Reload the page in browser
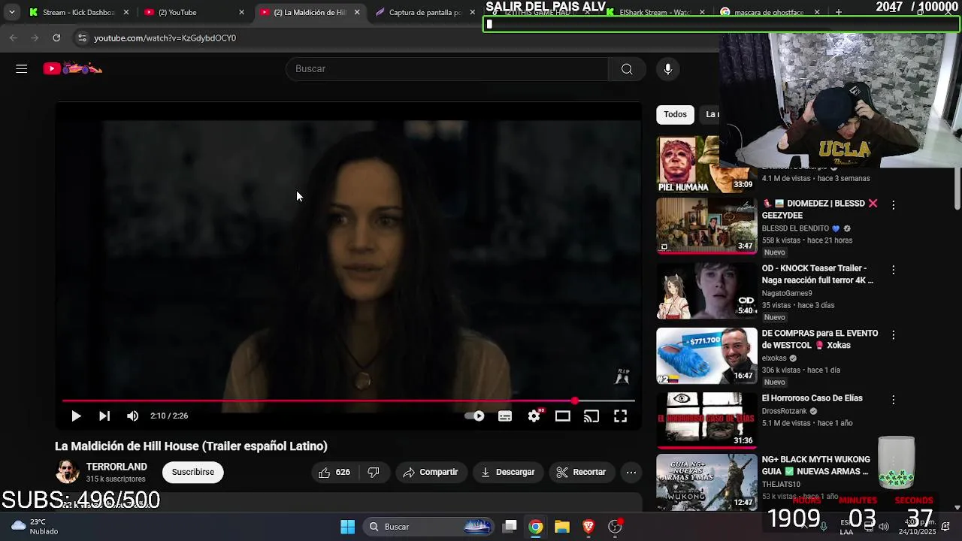Viewport: 962px width, 541px height. click(x=56, y=38)
